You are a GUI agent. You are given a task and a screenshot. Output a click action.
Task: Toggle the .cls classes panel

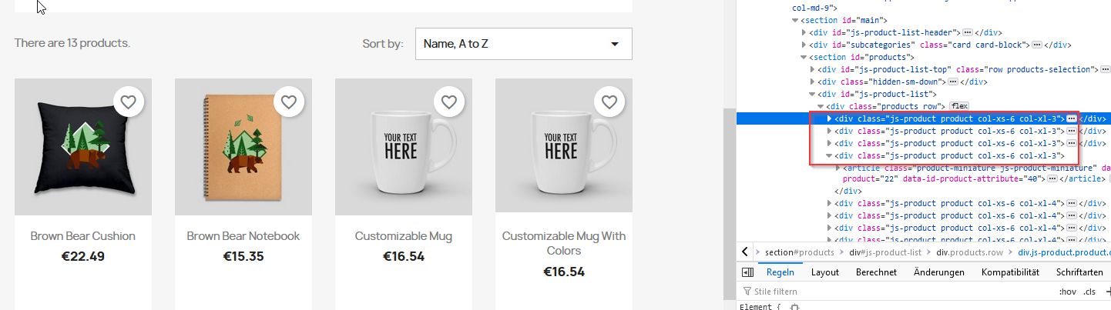coord(1089,292)
